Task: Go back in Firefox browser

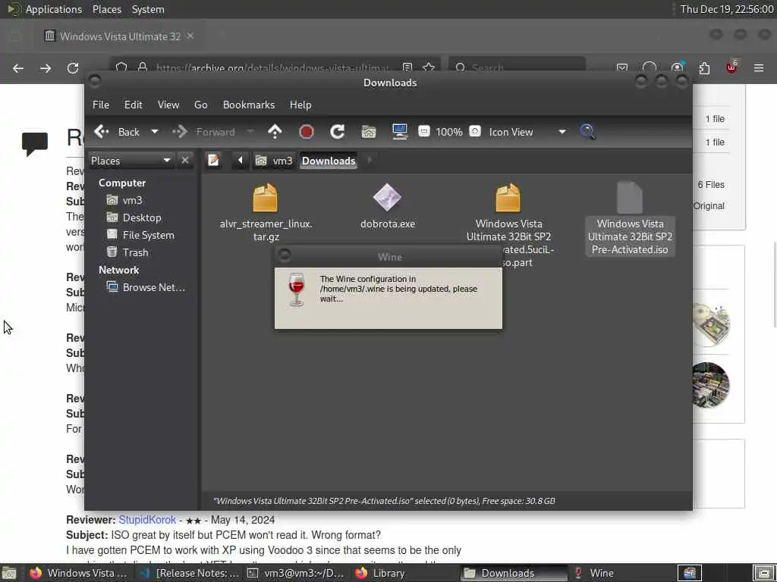Action: [18, 68]
